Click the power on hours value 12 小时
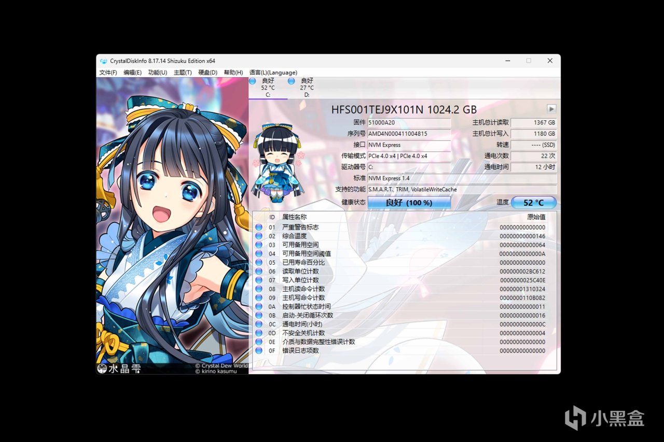 pyautogui.click(x=533, y=167)
